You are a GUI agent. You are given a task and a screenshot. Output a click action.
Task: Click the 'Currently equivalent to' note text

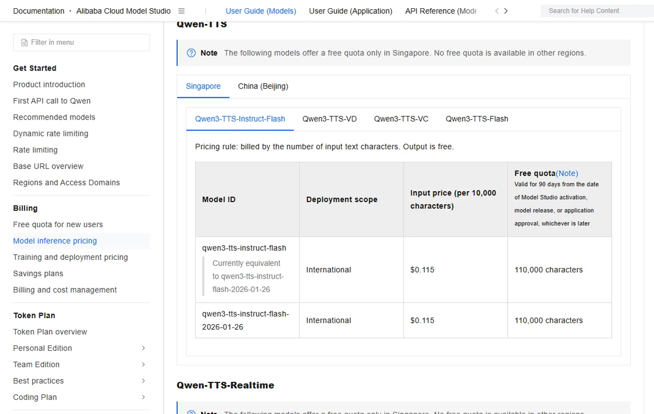click(248, 276)
